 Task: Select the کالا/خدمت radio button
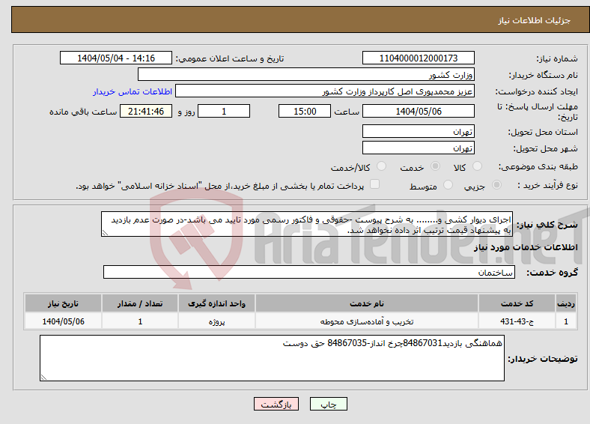point(382,166)
